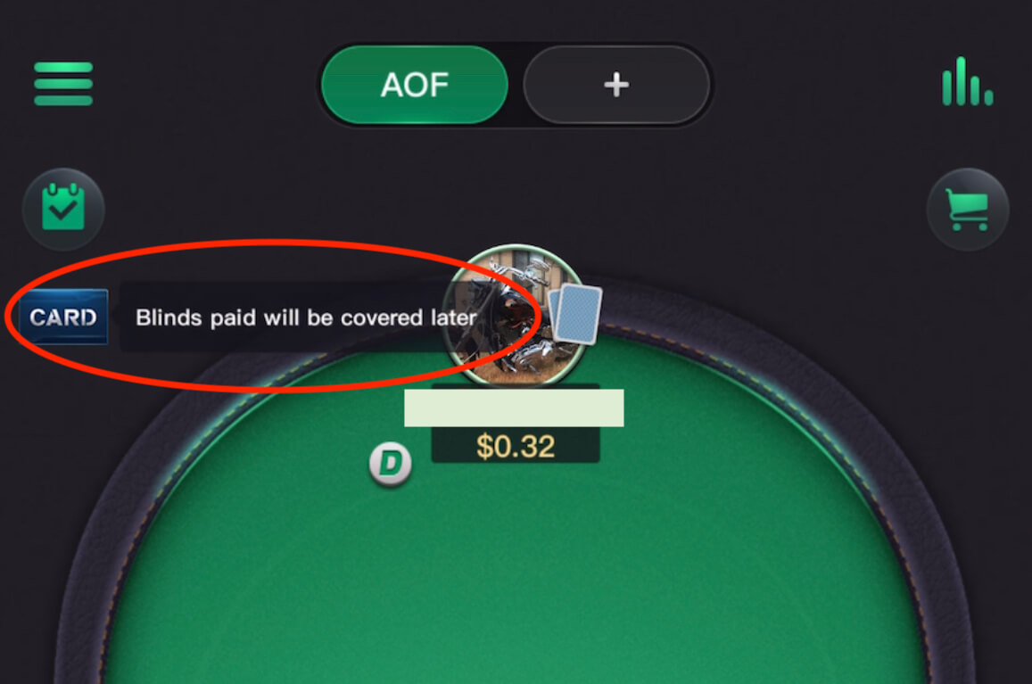
Task: Tap the dealer button marked D
Action: (391, 464)
